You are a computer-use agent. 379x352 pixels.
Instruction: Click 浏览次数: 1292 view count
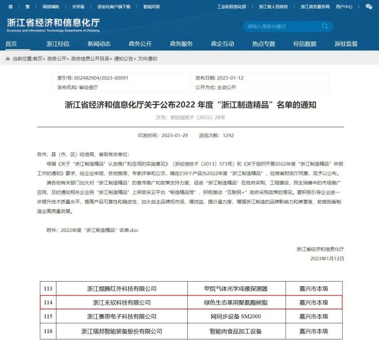point(216,136)
